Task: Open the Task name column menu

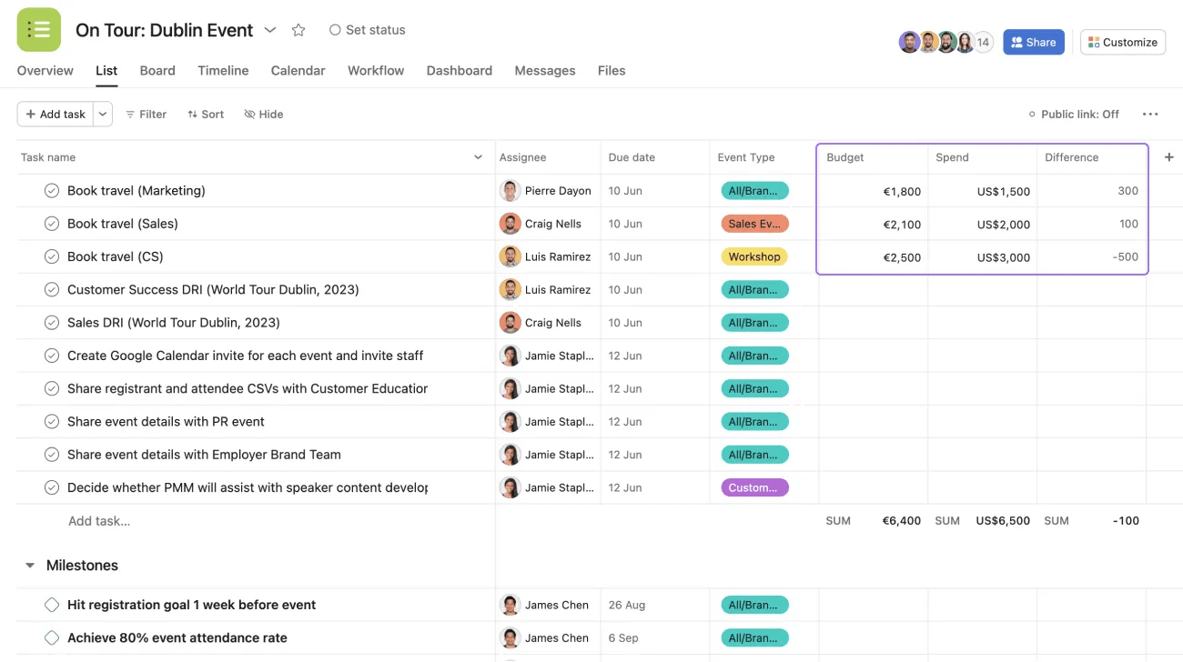Action: [478, 156]
